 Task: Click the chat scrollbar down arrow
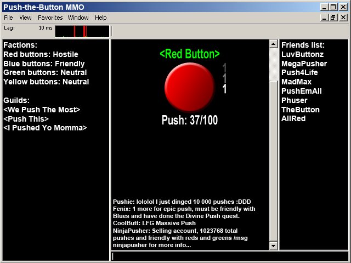[273, 246]
